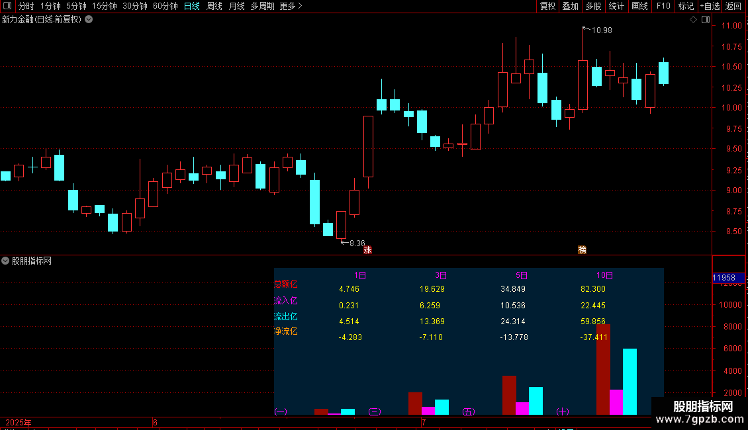Viewport: 748px width, 430px height.
Task: Click the 返回 back button
Action: [x=733, y=6]
